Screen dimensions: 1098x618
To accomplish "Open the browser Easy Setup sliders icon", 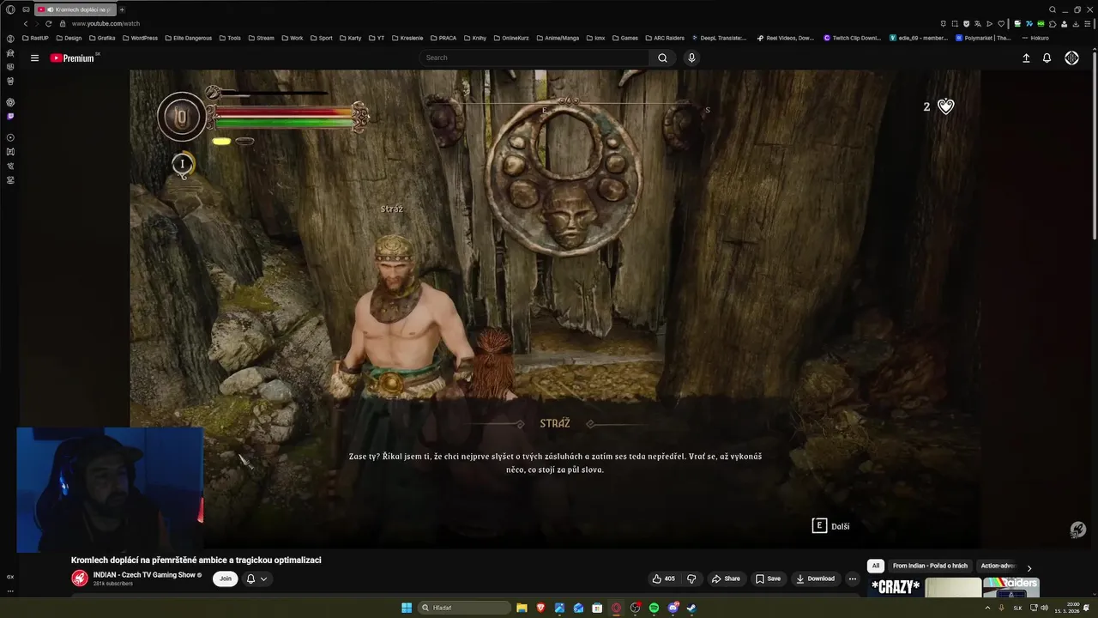I will (1086, 24).
